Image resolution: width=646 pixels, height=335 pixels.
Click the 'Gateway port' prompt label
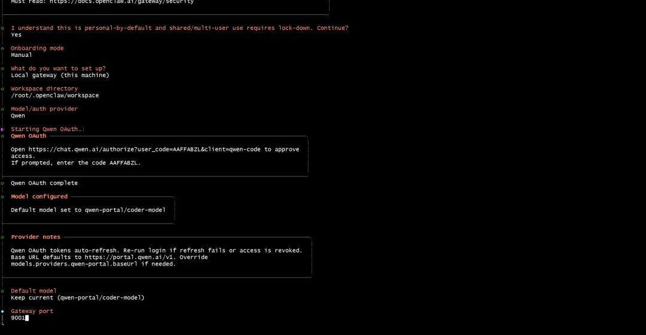32,311
